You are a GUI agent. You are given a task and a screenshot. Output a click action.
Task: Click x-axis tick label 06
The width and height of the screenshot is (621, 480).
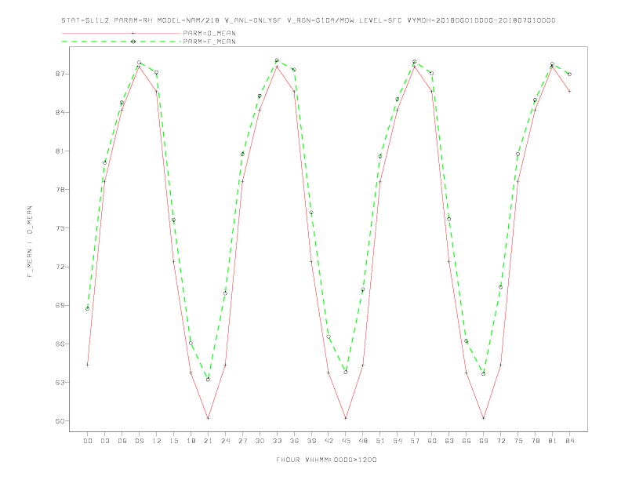[x=122, y=441]
